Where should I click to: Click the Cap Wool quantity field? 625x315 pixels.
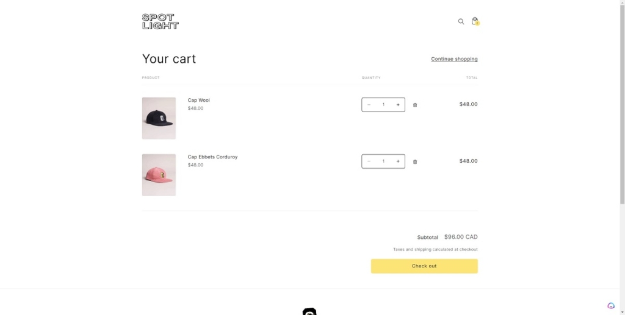pyautogui.click(x=383, y=105)
